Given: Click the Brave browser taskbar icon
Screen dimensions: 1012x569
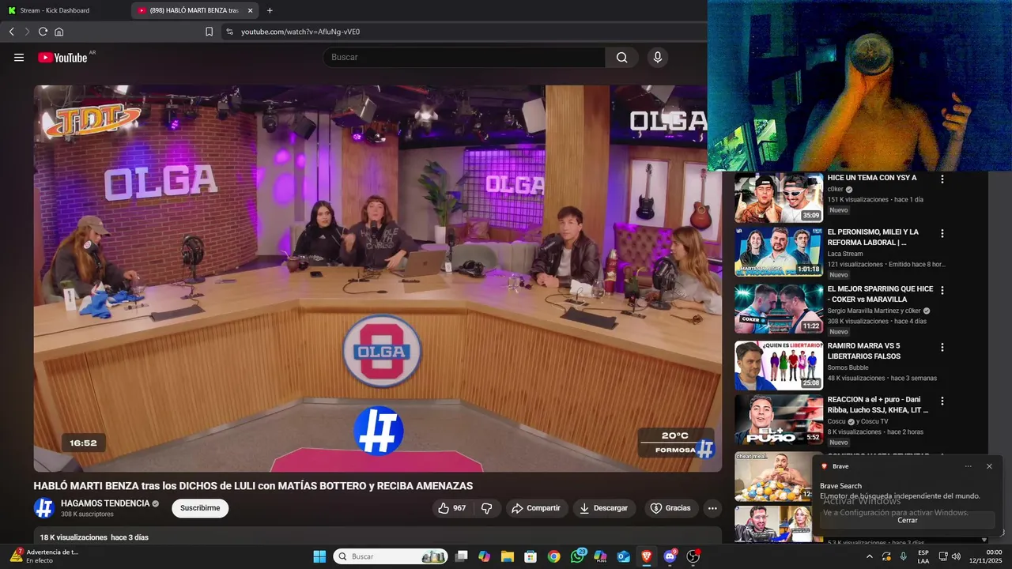Looking at the screenshot, I should [647, 556].
